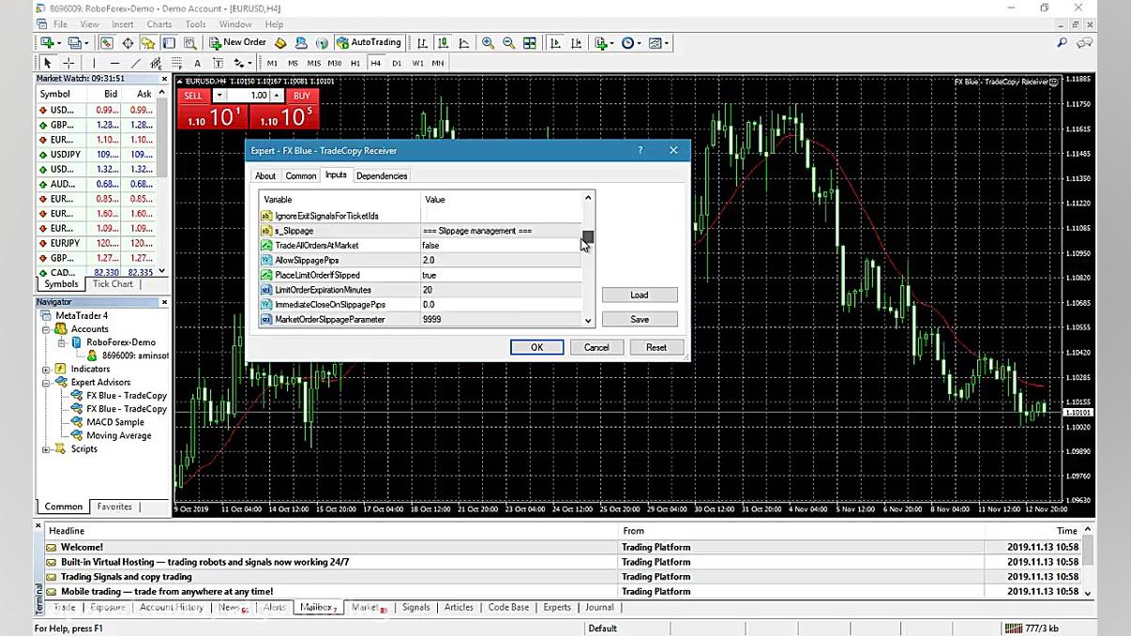This screenshot has height=636, width=1131.
Task: Load an input settings file
Action: (640, 295)
